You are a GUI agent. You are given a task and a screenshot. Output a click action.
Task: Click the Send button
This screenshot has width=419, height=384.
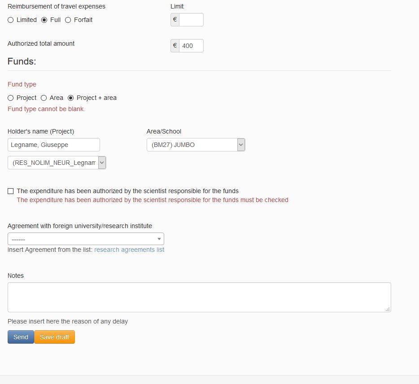21,337
